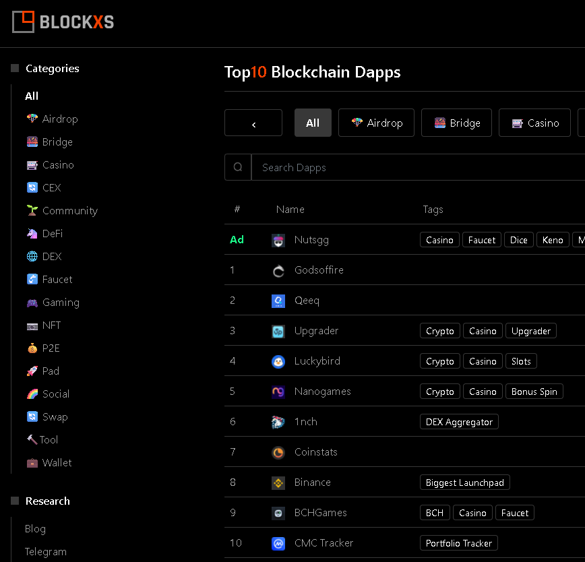The image size is (585, 562).
Task: Open the Blog research link
Action: pos(35,528)
